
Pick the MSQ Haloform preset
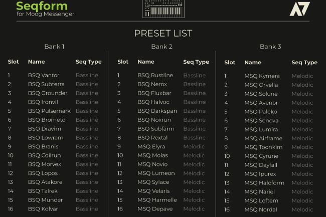click(x=264, y=183)
